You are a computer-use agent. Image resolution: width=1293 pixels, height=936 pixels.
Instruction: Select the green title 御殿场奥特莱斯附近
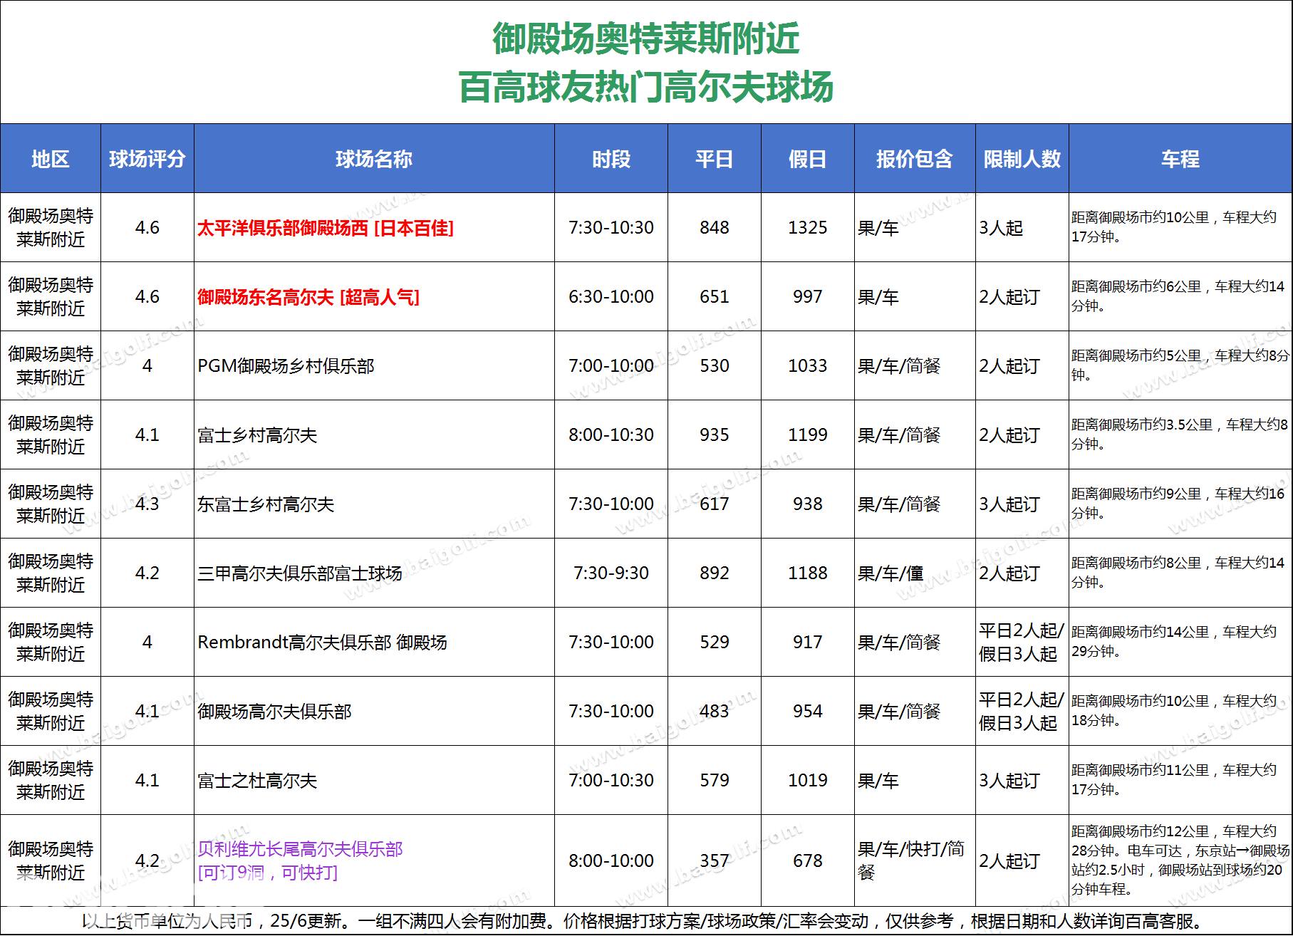(645, 38)
